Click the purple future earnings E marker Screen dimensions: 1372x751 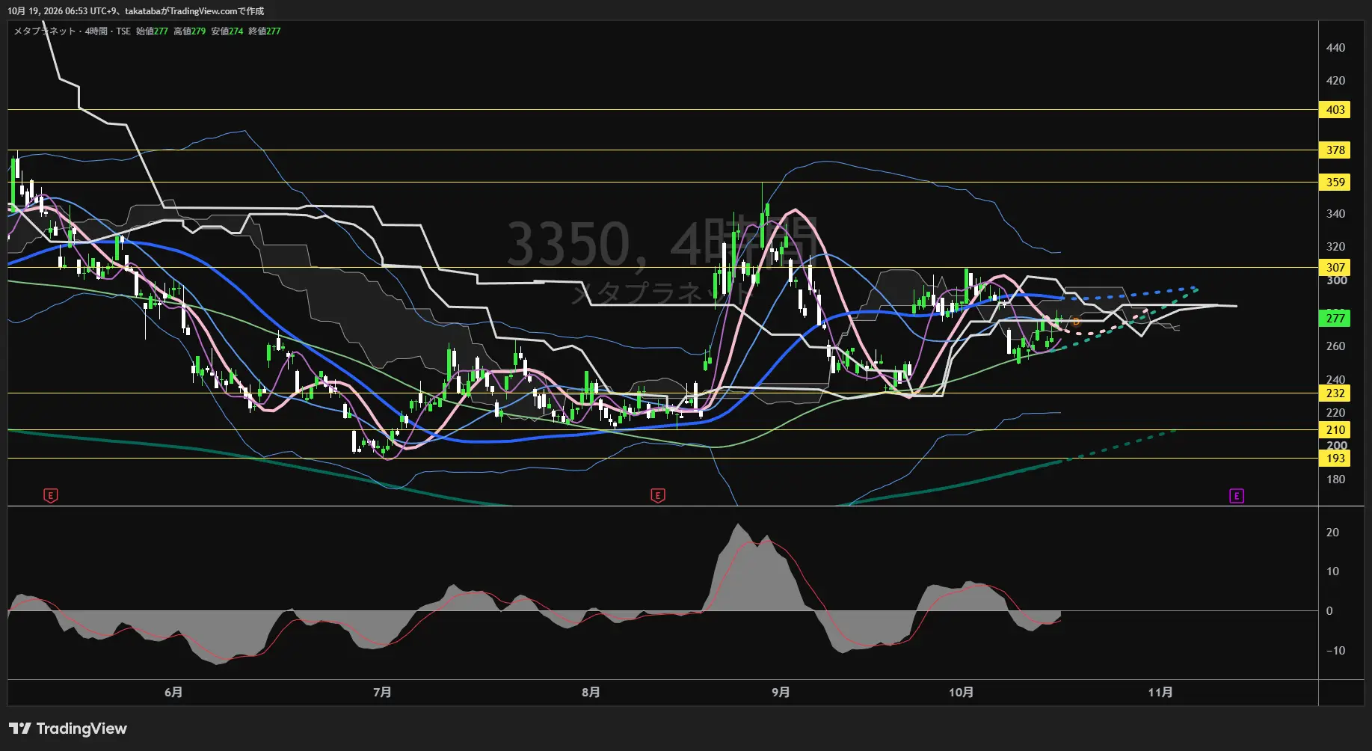coord(1237,496)
